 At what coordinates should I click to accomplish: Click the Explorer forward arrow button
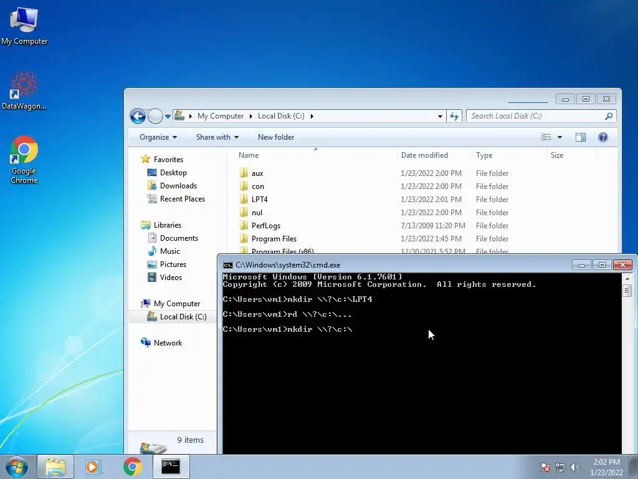(x=155, y=116)
